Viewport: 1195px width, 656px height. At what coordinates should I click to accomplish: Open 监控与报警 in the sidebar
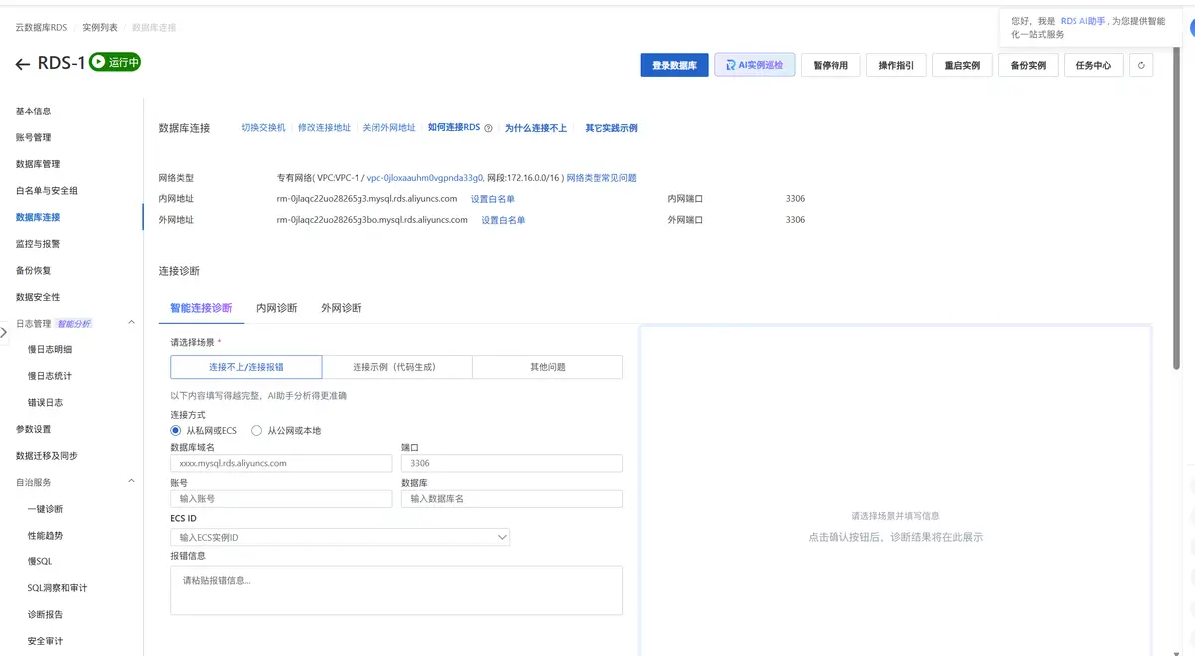coord(38,243)
